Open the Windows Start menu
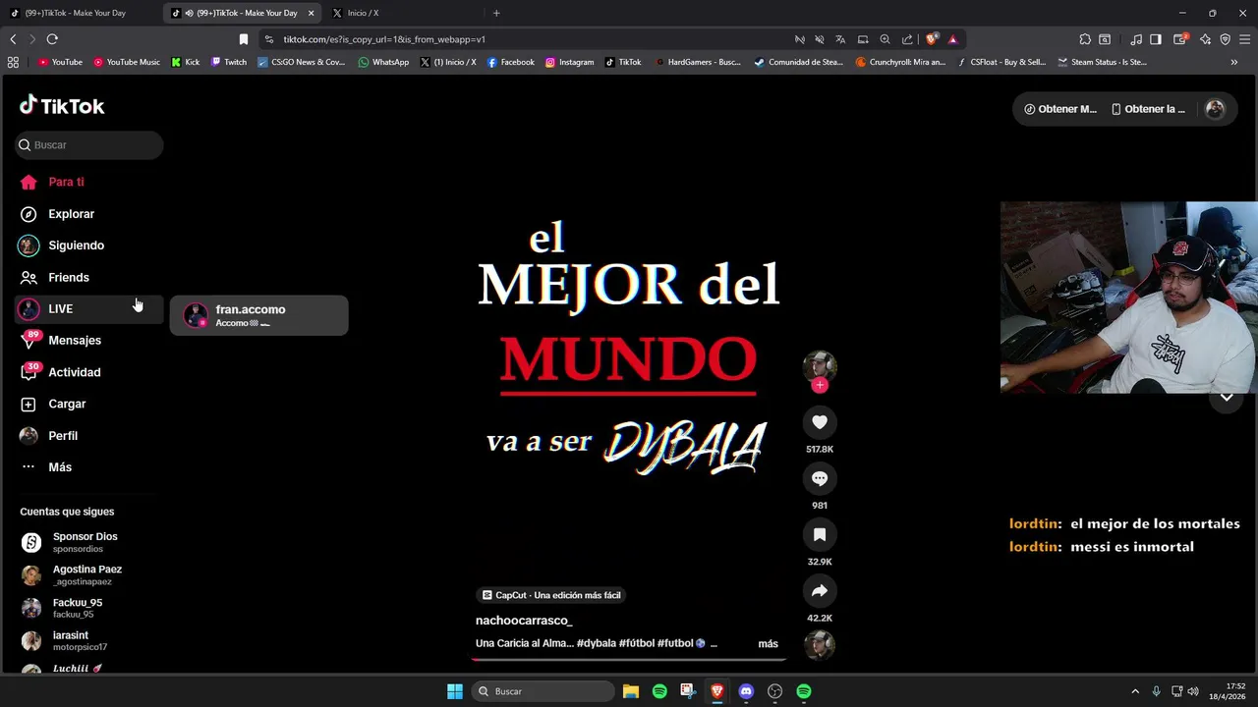The height and width of the screenshot is (707, 1258). pyautogui.click(x=455, y=691)
